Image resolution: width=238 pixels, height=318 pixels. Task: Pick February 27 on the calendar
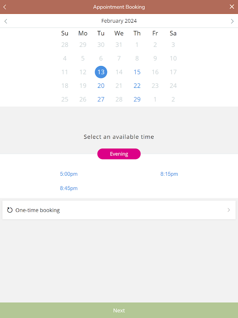point(101,99)
